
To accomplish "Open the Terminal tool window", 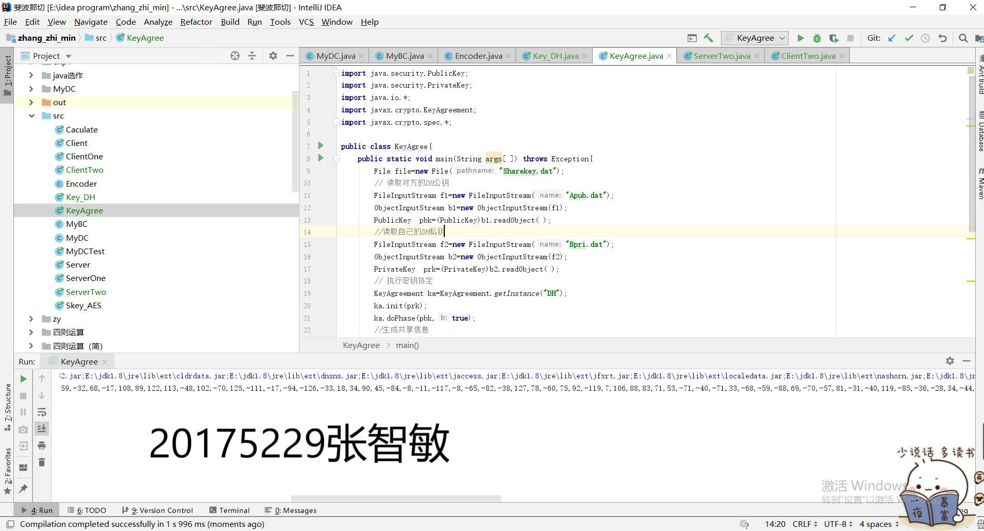I will 229,510.
